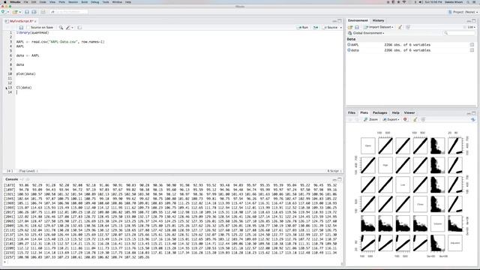Refresh current plot in Plots pane
Screen dimensions: 480x270
[473, 119]
